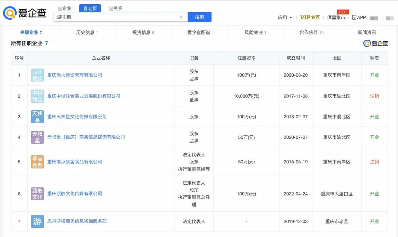Click the blue 天权星 logo in row 3
Image resolution: width=398 pixels, height=237 pixels.
coord(37,117)
